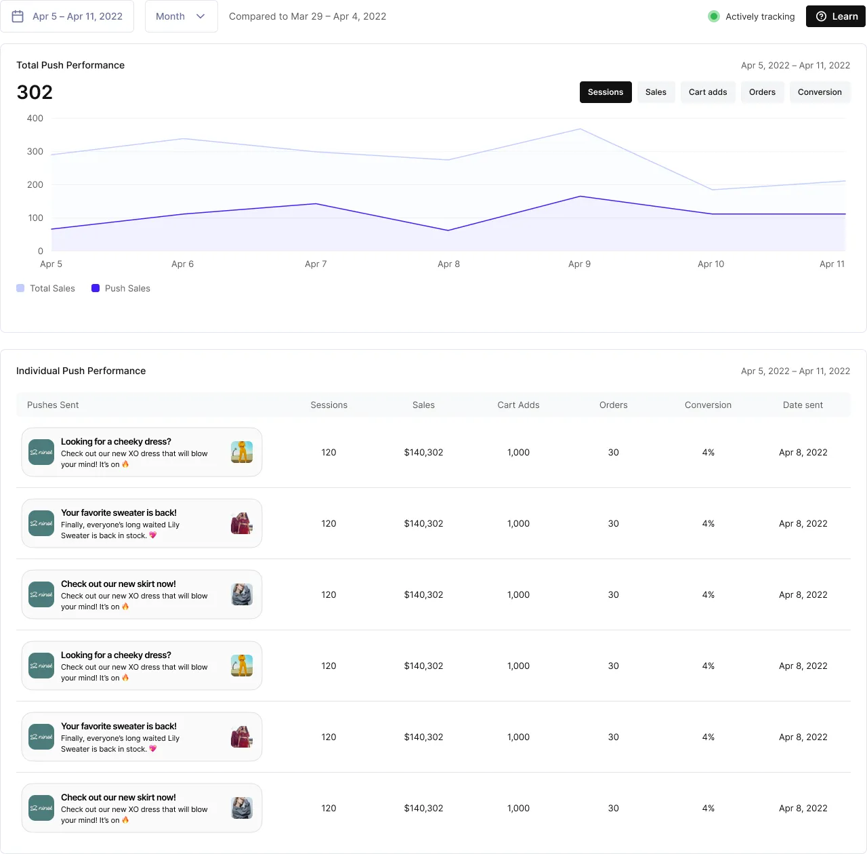The image size is (867, 854).
Task: Click nined logo on cheeky dress push
Action: click(x=41, y=452)
